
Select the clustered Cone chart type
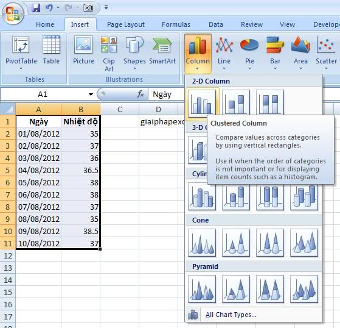pyautogui.click(x=202, y=243)
